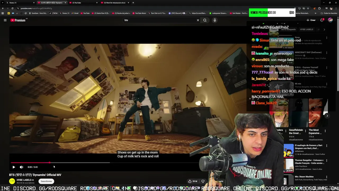Subscribe with the Suscribirme button
Image resolution: width=339 pixels, height=191 pixels.
coord(46,181)
